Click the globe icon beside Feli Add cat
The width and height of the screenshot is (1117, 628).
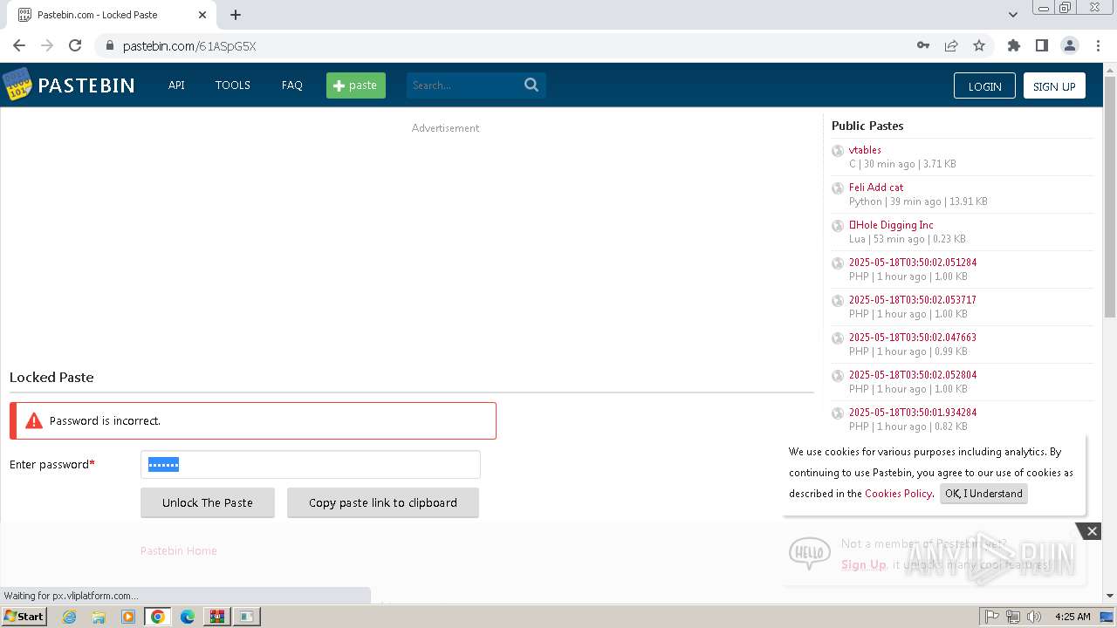(838, 188)
